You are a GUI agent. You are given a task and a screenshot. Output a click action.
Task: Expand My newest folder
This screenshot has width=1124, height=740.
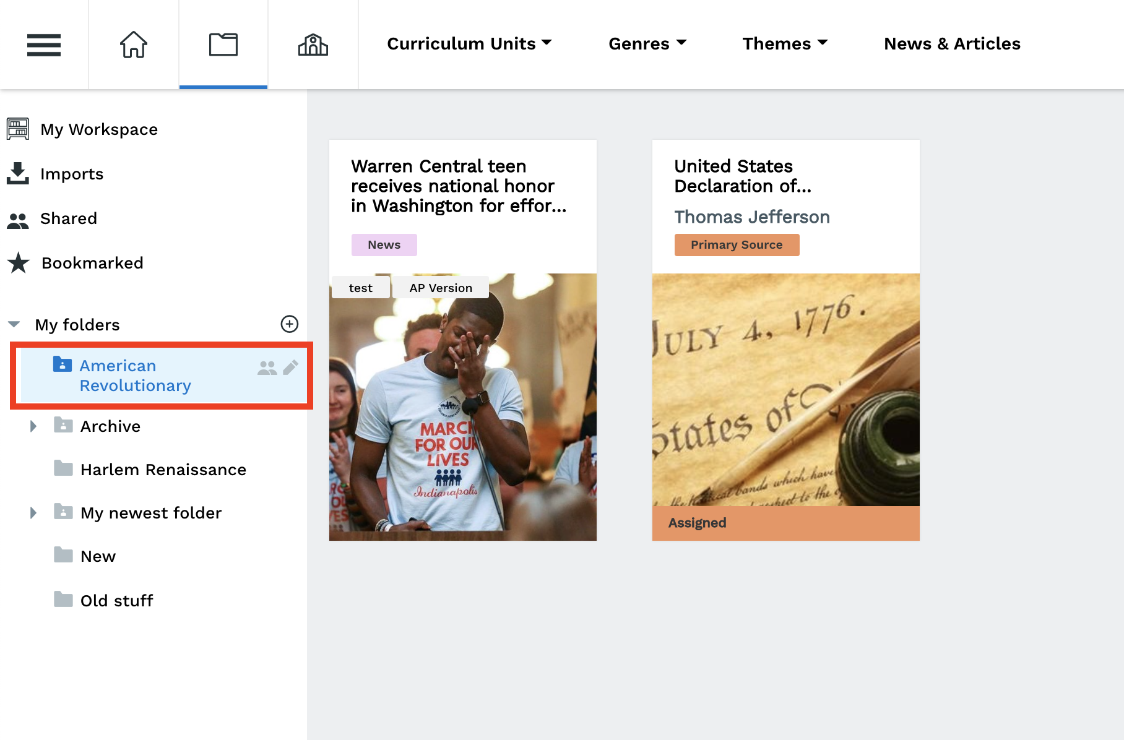(x=33, y=512)
